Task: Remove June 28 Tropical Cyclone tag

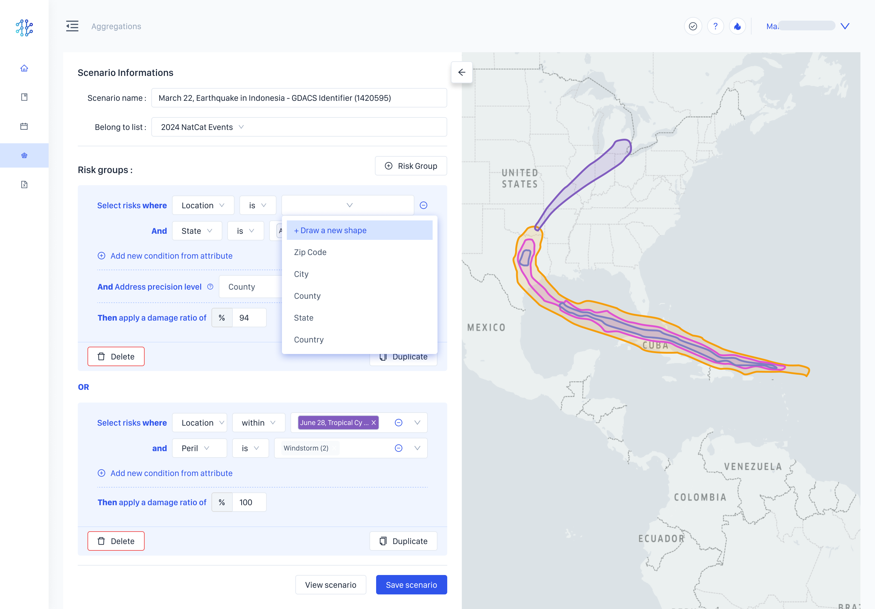Action: pos(373,422)
